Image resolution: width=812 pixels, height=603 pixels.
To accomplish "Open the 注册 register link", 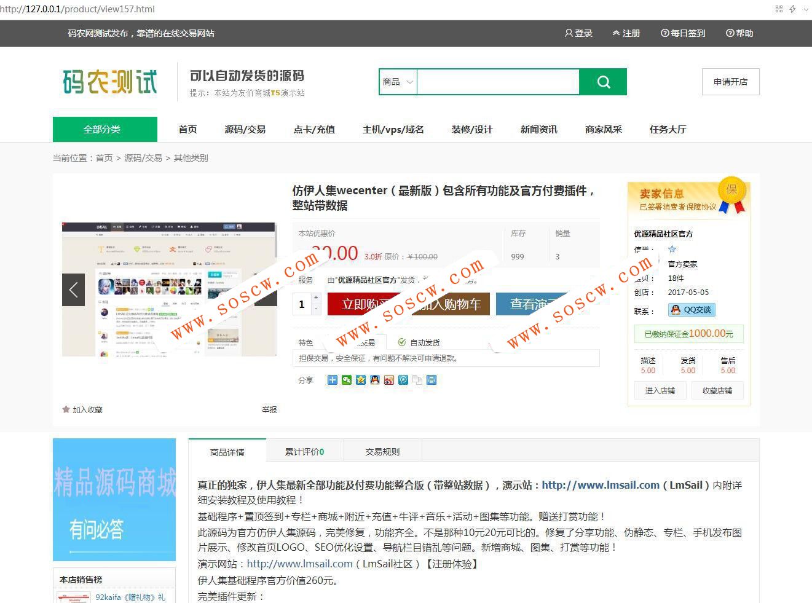I will (626, 33).
